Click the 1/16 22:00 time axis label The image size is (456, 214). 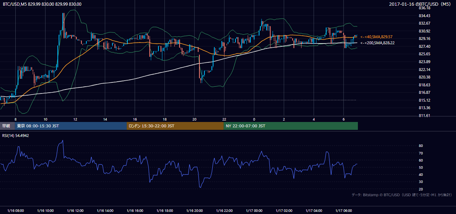[224, 210]
